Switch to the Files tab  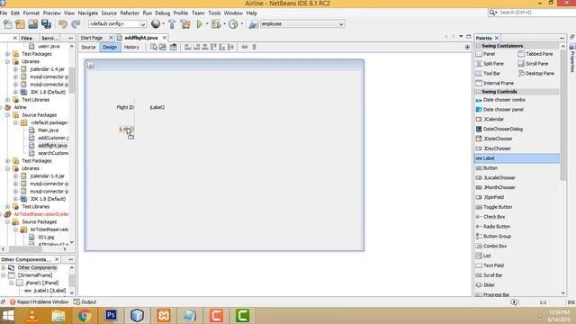(x=27, y=38)
